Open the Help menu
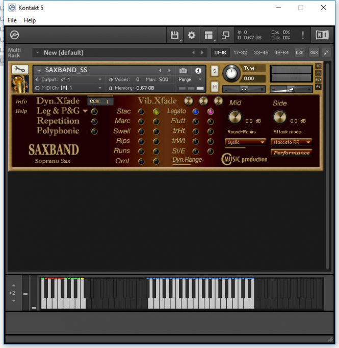Viewport: 339px width, 348px height. click(30, 20)
